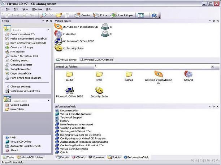Click the magnifier search icon in the toolbar
221x165 pixels.
pos(43,15)
